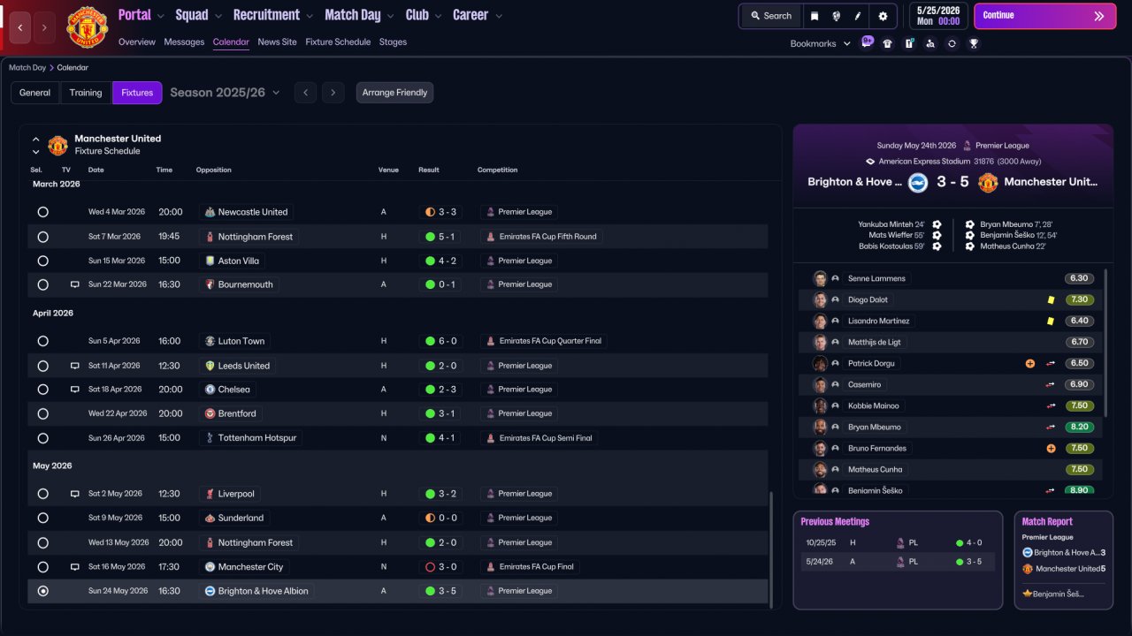Screen dimensions: 1132x636
Task: Open the 9+ messages notification icon
Action: point(867,42)
